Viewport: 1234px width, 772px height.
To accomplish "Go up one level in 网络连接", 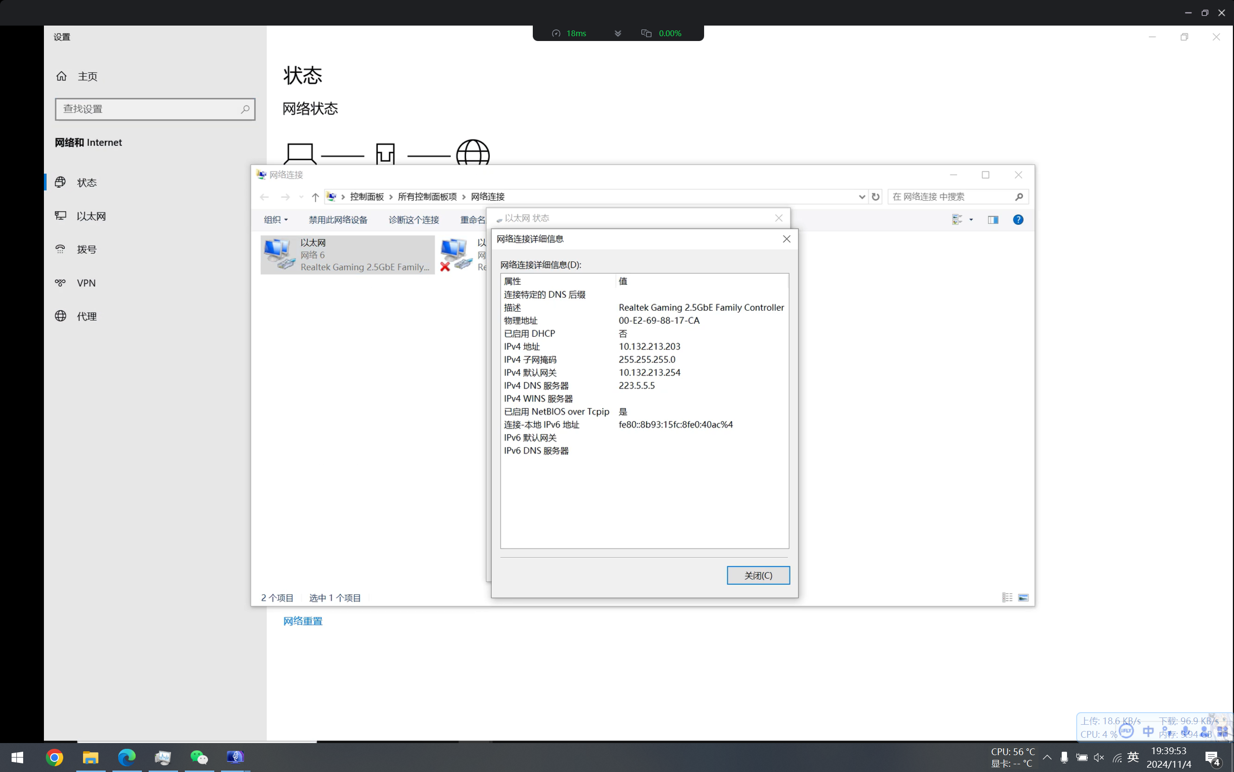I will click(315, 197).
